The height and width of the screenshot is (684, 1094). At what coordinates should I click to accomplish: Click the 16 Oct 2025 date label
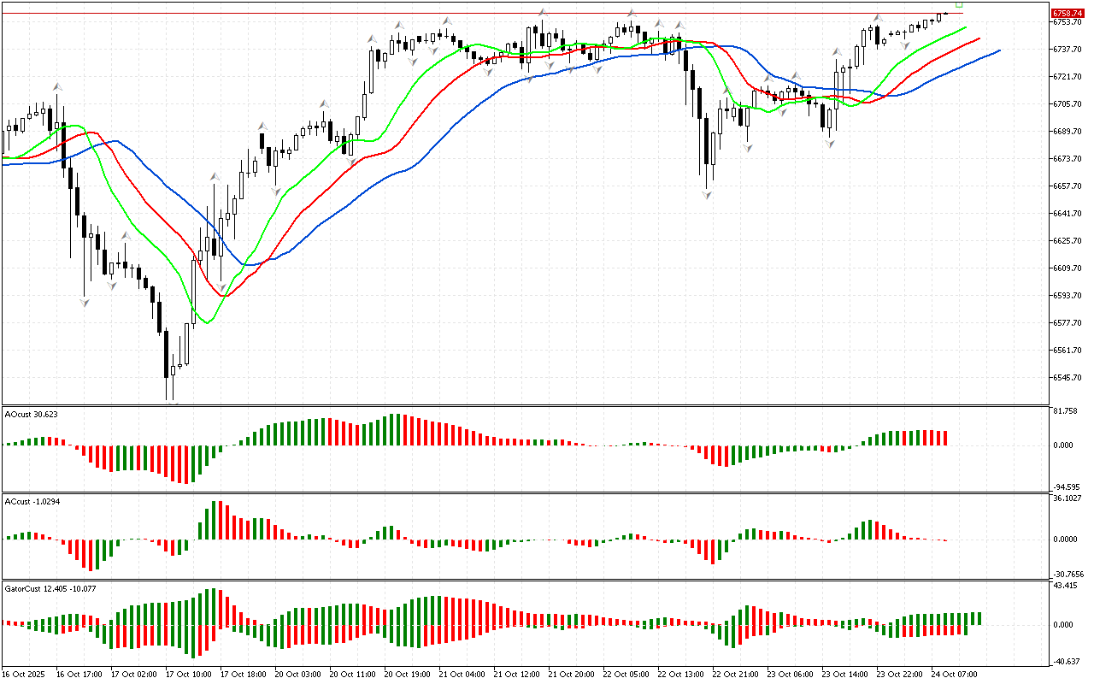coord(24,674)
